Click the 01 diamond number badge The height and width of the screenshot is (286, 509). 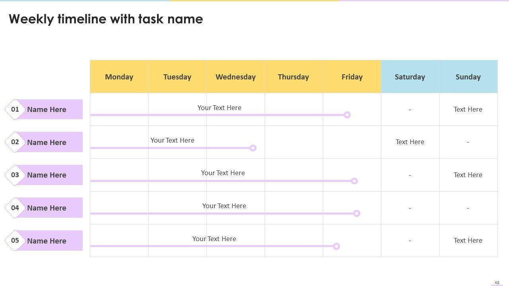pyautogui.click(x=15, y=109)
